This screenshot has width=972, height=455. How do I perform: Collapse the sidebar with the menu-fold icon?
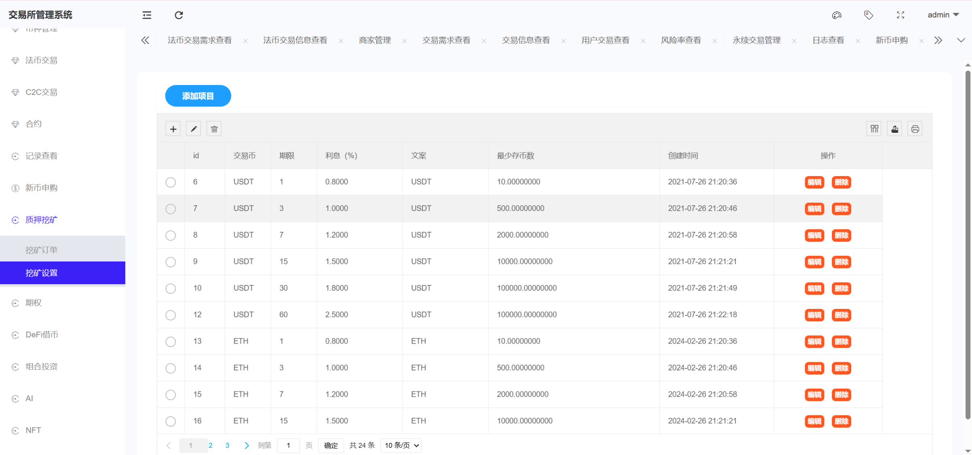click(x=147, y=15)
